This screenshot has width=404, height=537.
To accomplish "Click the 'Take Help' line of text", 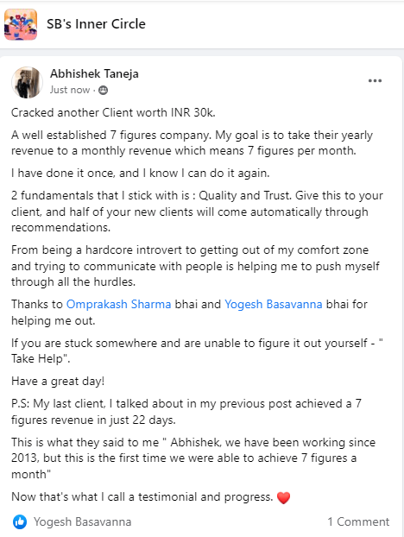I will [x=41, y=359].
